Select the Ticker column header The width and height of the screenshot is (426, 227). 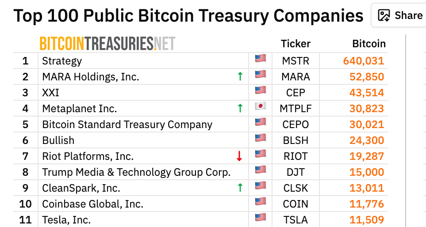pyautogui.click(x=296, y=44)
